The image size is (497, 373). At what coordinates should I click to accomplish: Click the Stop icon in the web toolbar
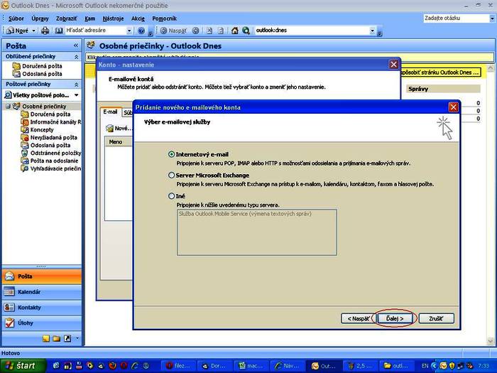tap(209, 31)
